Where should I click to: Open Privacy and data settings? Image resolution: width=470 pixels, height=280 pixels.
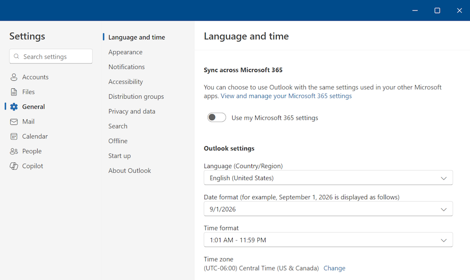point(132,111)
